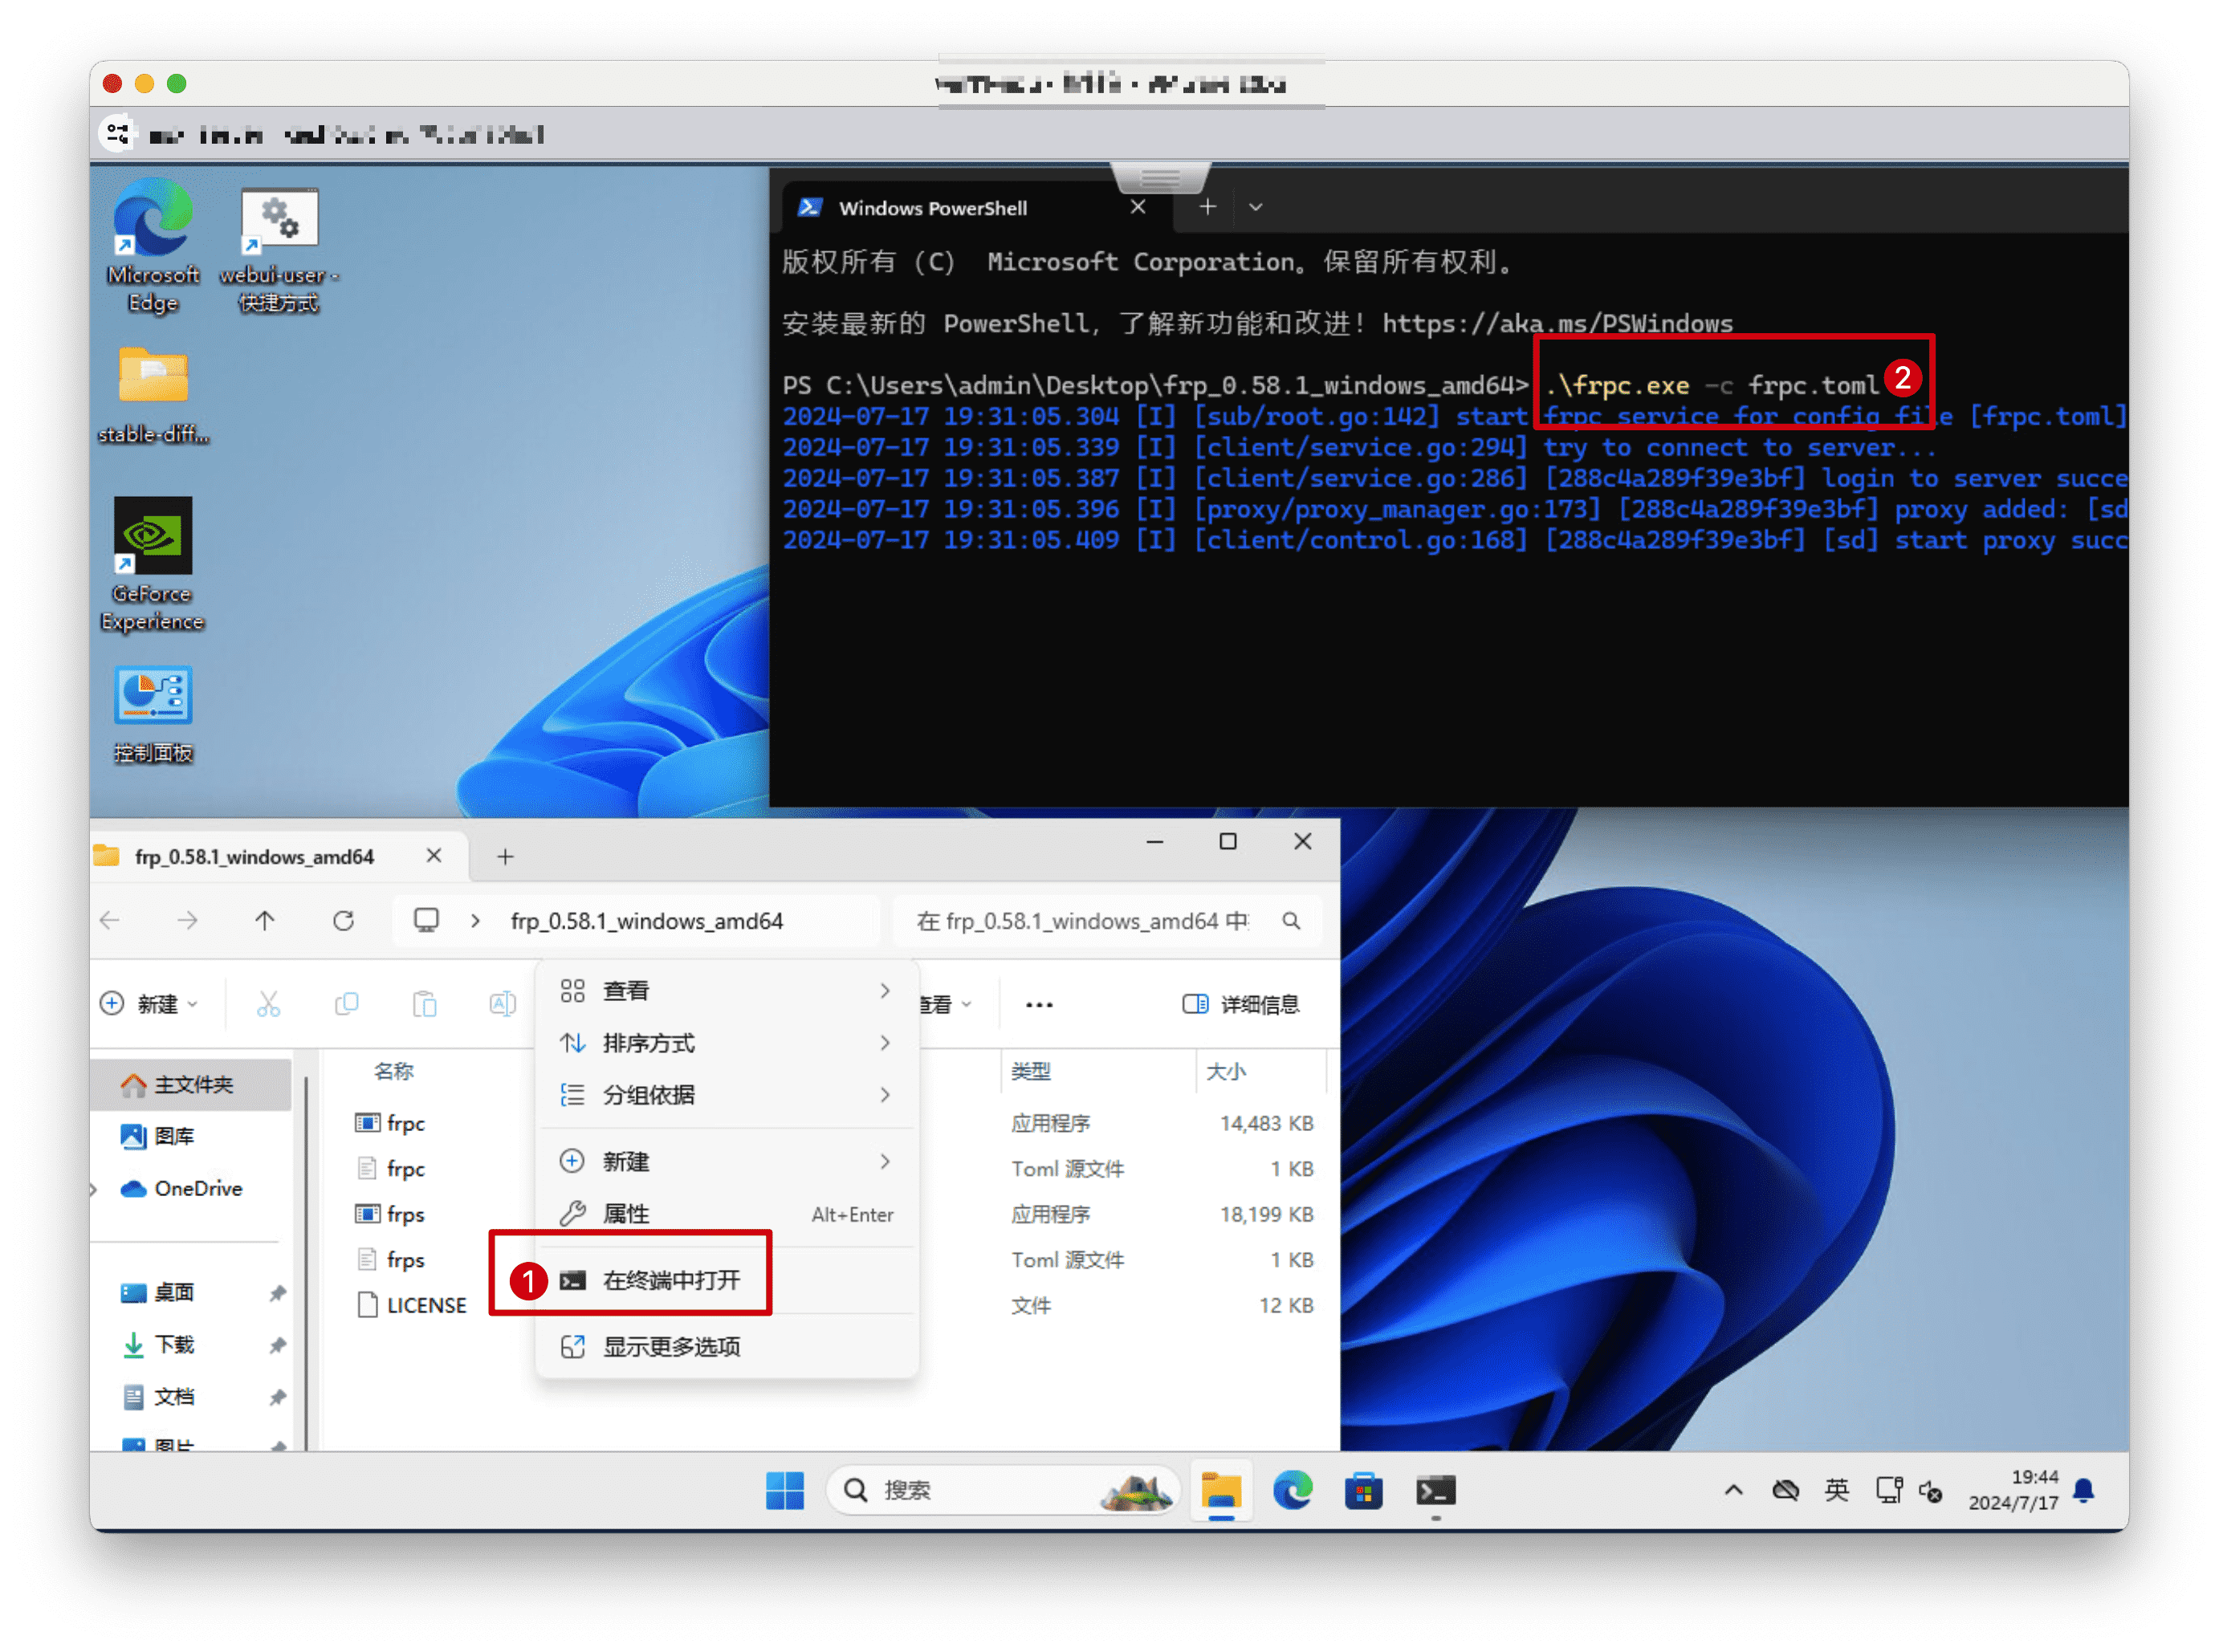This screenshot has height=1652, width=2219.
Task: Choose 在终端中打开 in context menu
Action: [727, 1279]
